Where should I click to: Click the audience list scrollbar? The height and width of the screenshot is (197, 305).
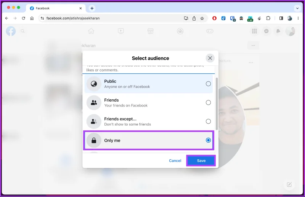[x=217, y=104]
